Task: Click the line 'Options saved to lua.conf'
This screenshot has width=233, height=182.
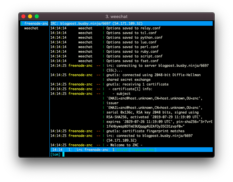Action: pos(132,42)
